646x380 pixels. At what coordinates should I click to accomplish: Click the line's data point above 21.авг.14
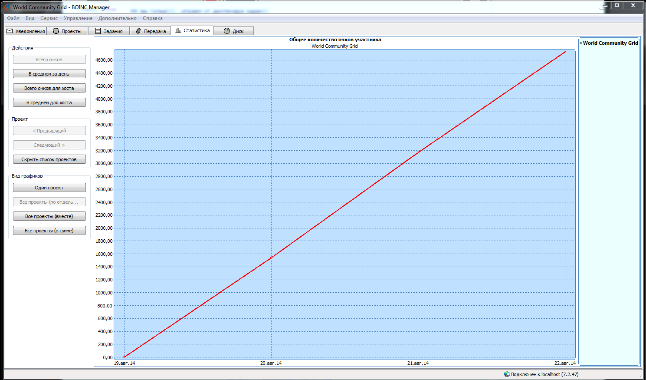tap(418, 152)
